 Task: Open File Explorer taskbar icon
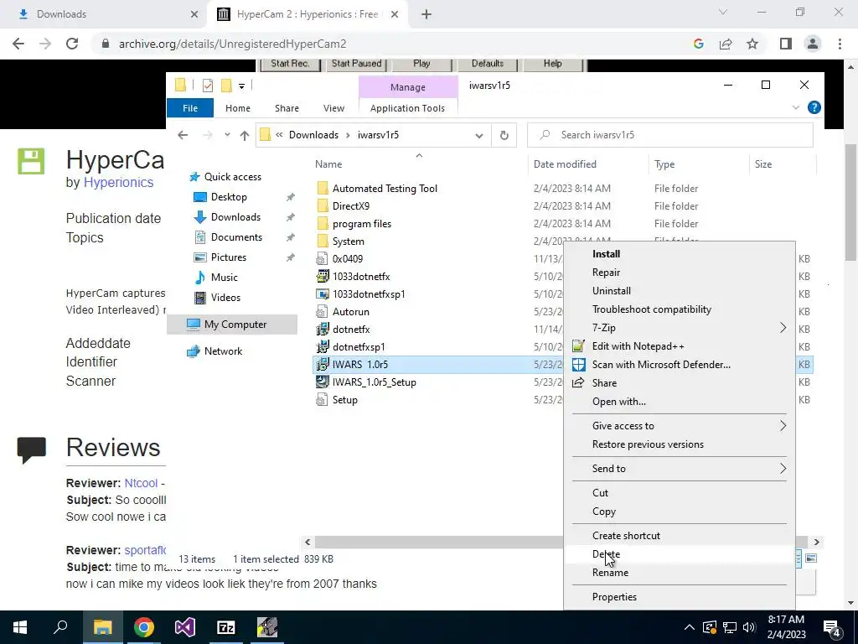tap(102, 627)
